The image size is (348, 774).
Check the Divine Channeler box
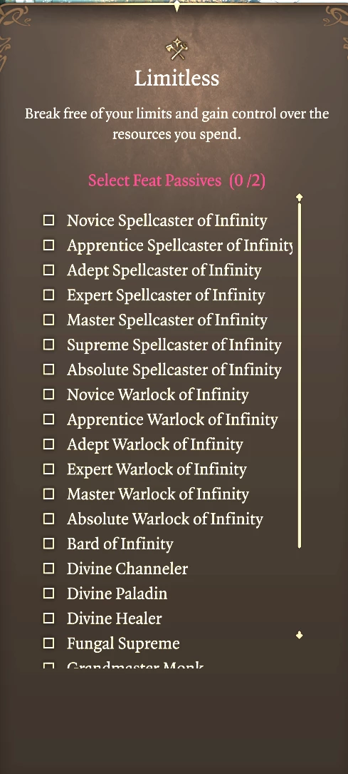tap(48, 569)
